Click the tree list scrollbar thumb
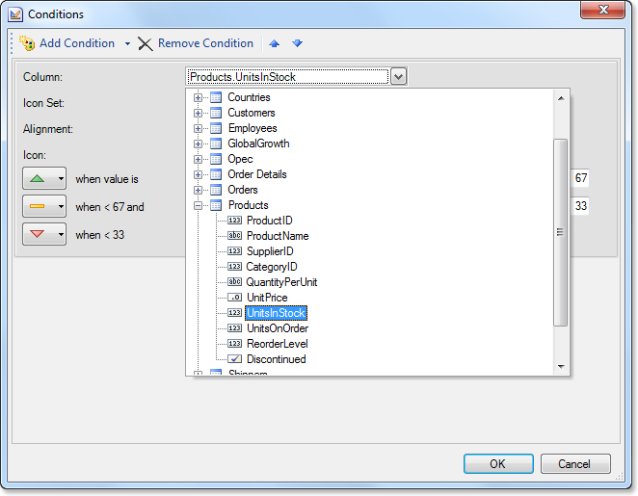Image resolution: width=638 pixels, height=496 pixels. (561, 232)
